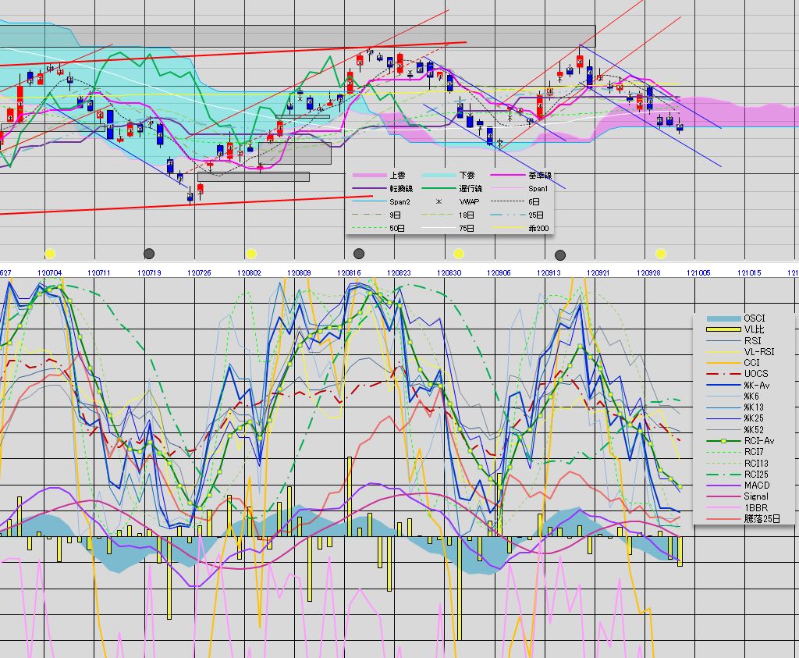Click the Signal legend entry
The image size is (799, 658).
coord(756,496)
